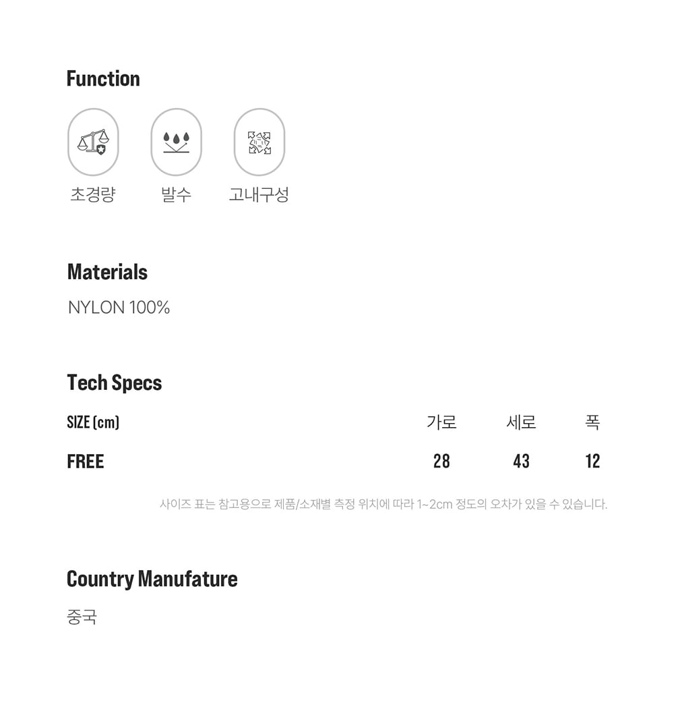674x701 pixels.
Task: Click the water-repellent droplets icon
Action: pos(176,142)
